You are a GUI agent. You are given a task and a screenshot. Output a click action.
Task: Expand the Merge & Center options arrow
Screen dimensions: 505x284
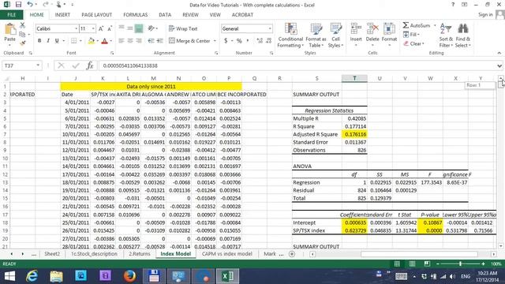pos(215,41)
